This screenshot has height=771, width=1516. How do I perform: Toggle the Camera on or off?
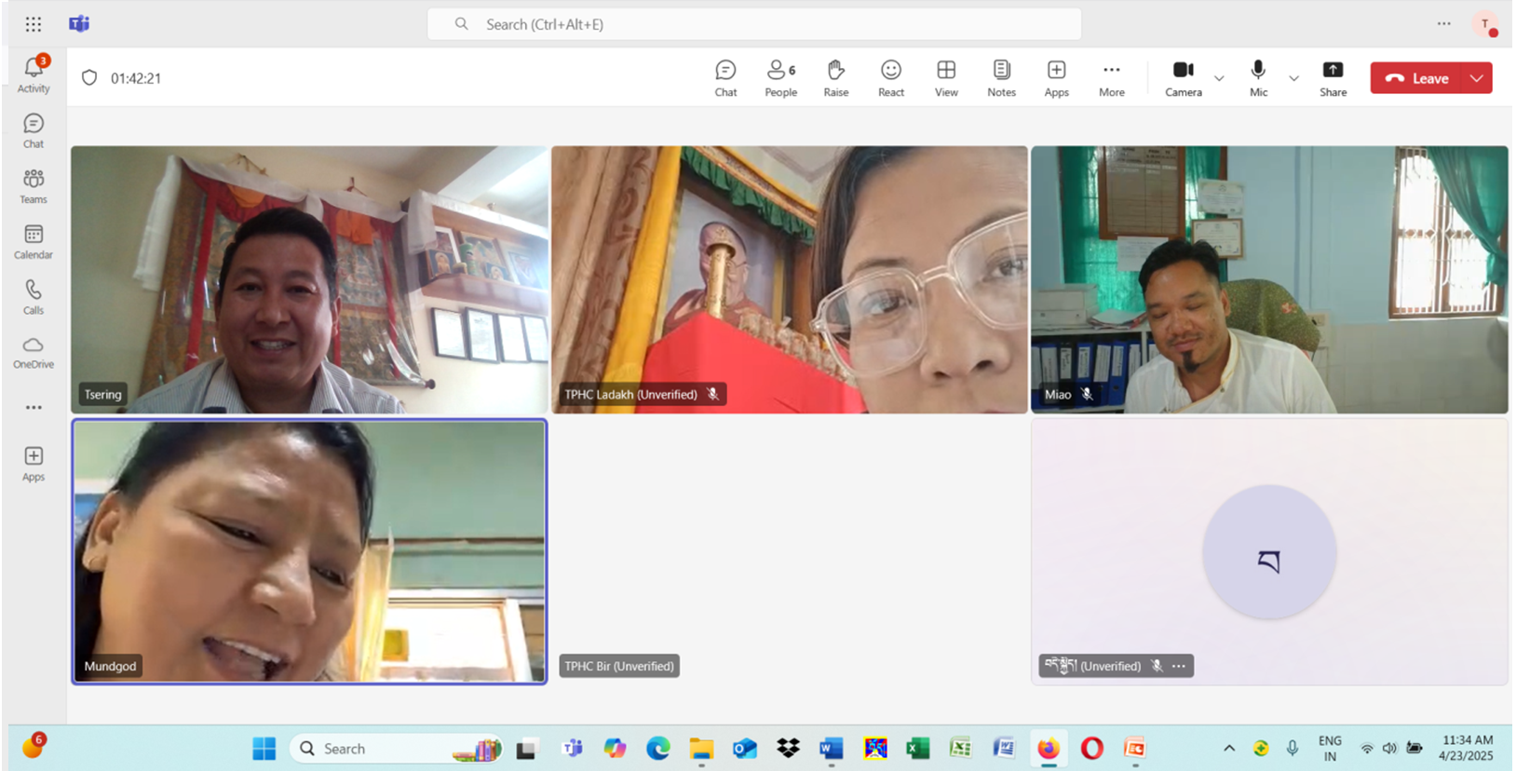tap(1183, 78)
